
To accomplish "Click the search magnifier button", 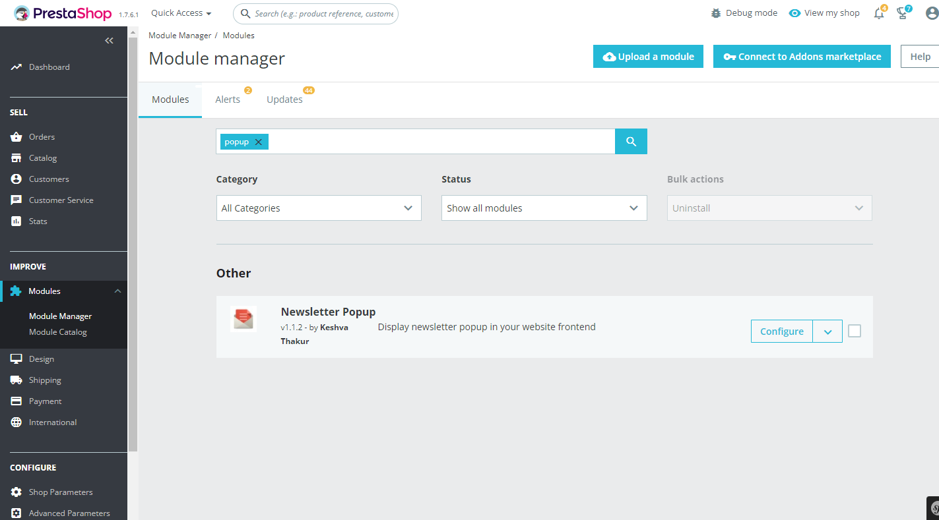I will point(631,142).
